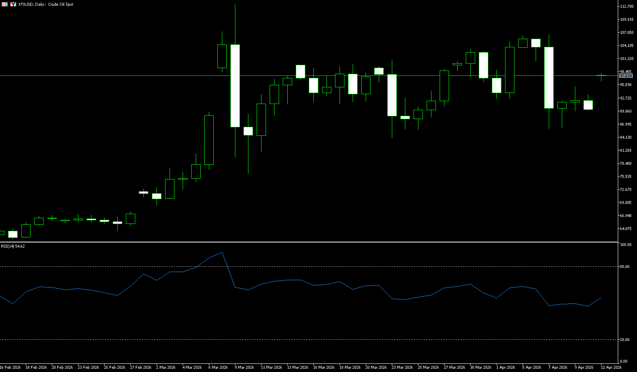The image size is (637, 372).
Task: Select the large white candle on 7 Apr
Action: (x=549, y=77)
